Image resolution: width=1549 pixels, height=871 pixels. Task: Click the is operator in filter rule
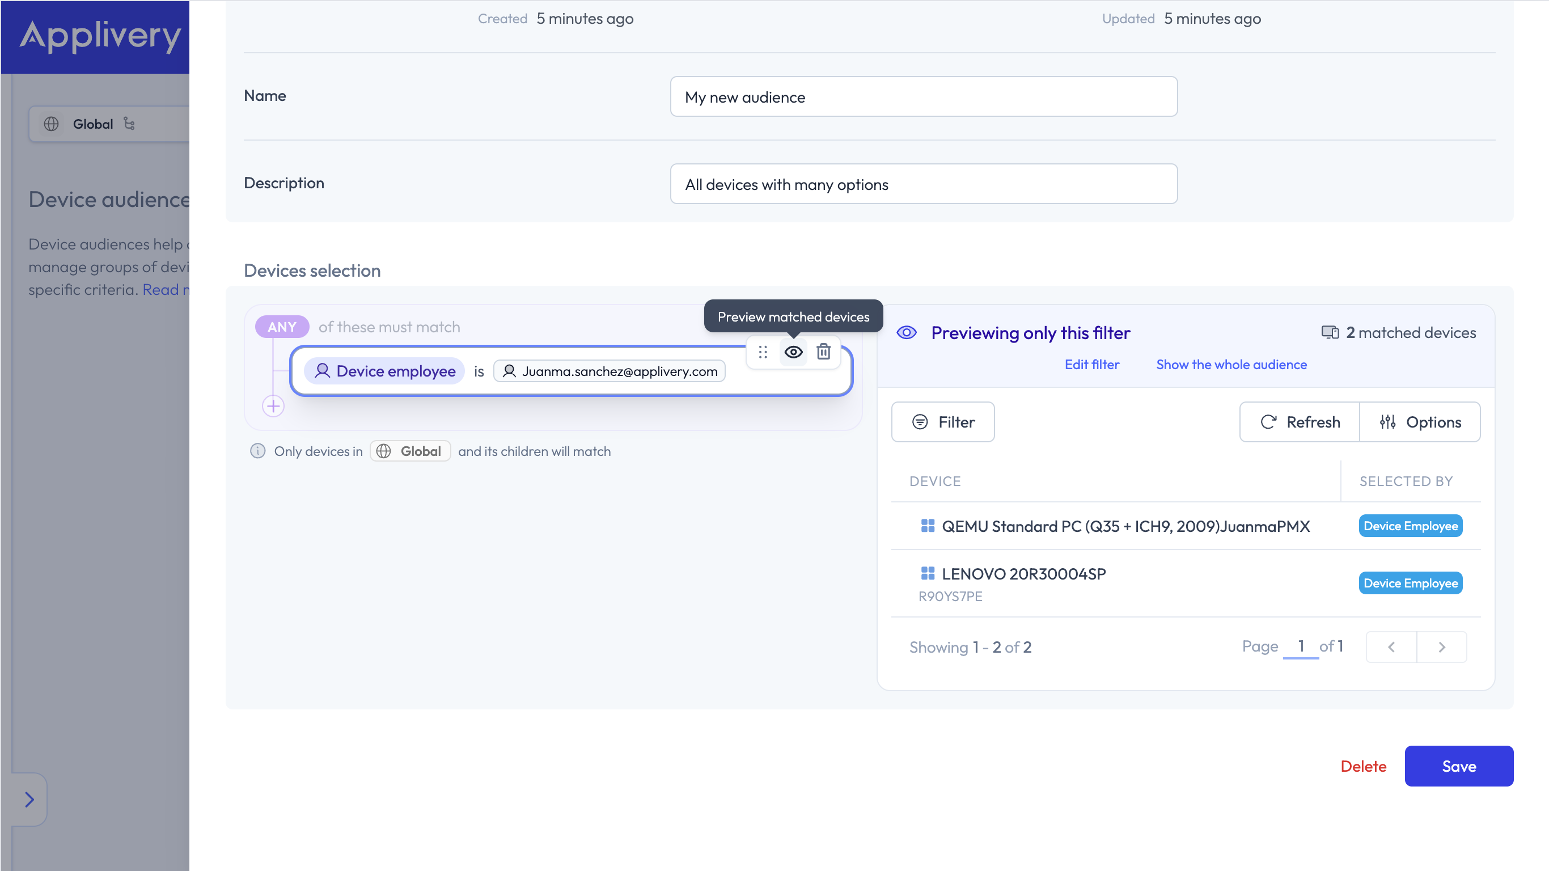click(x=479, y=372)
